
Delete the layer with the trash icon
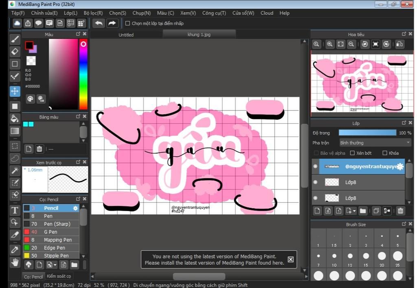(400, 211)
